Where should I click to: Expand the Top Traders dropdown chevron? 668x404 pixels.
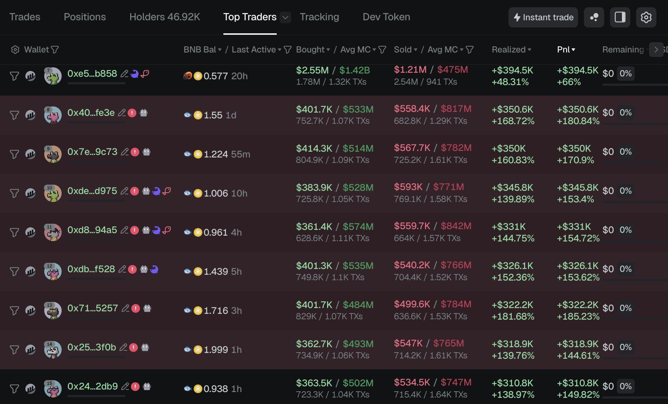[285, 17]
